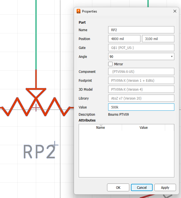Click the 3100 mil position field

pyautogui.click(x=158, y=39)
